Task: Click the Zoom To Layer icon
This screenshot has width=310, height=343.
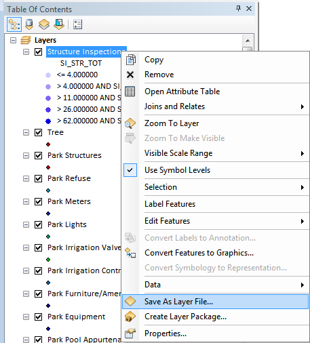Action: pyautogui.click(x=130, y=123)
